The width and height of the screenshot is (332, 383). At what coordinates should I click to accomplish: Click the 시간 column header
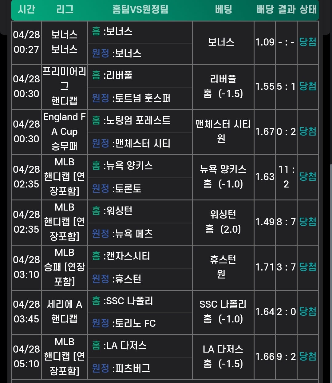tap(26, 10)
